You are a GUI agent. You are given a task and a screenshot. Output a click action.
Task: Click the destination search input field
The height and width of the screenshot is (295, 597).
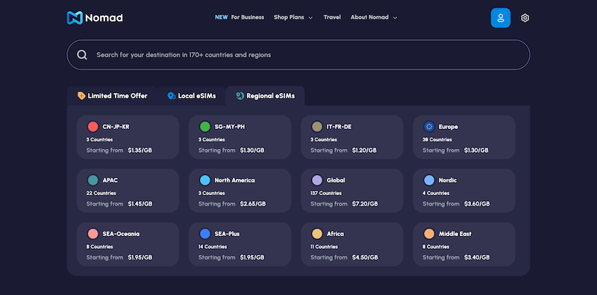(298, 54)
